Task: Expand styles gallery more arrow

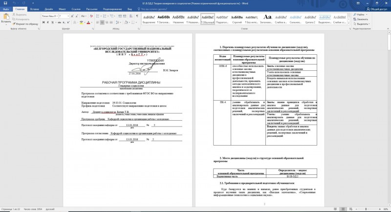Action: pos(349,23)
